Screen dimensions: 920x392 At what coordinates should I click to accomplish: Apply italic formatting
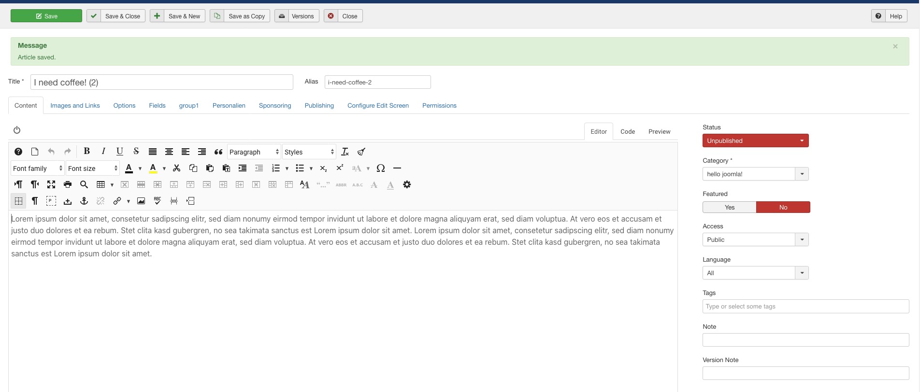(103, 151)
